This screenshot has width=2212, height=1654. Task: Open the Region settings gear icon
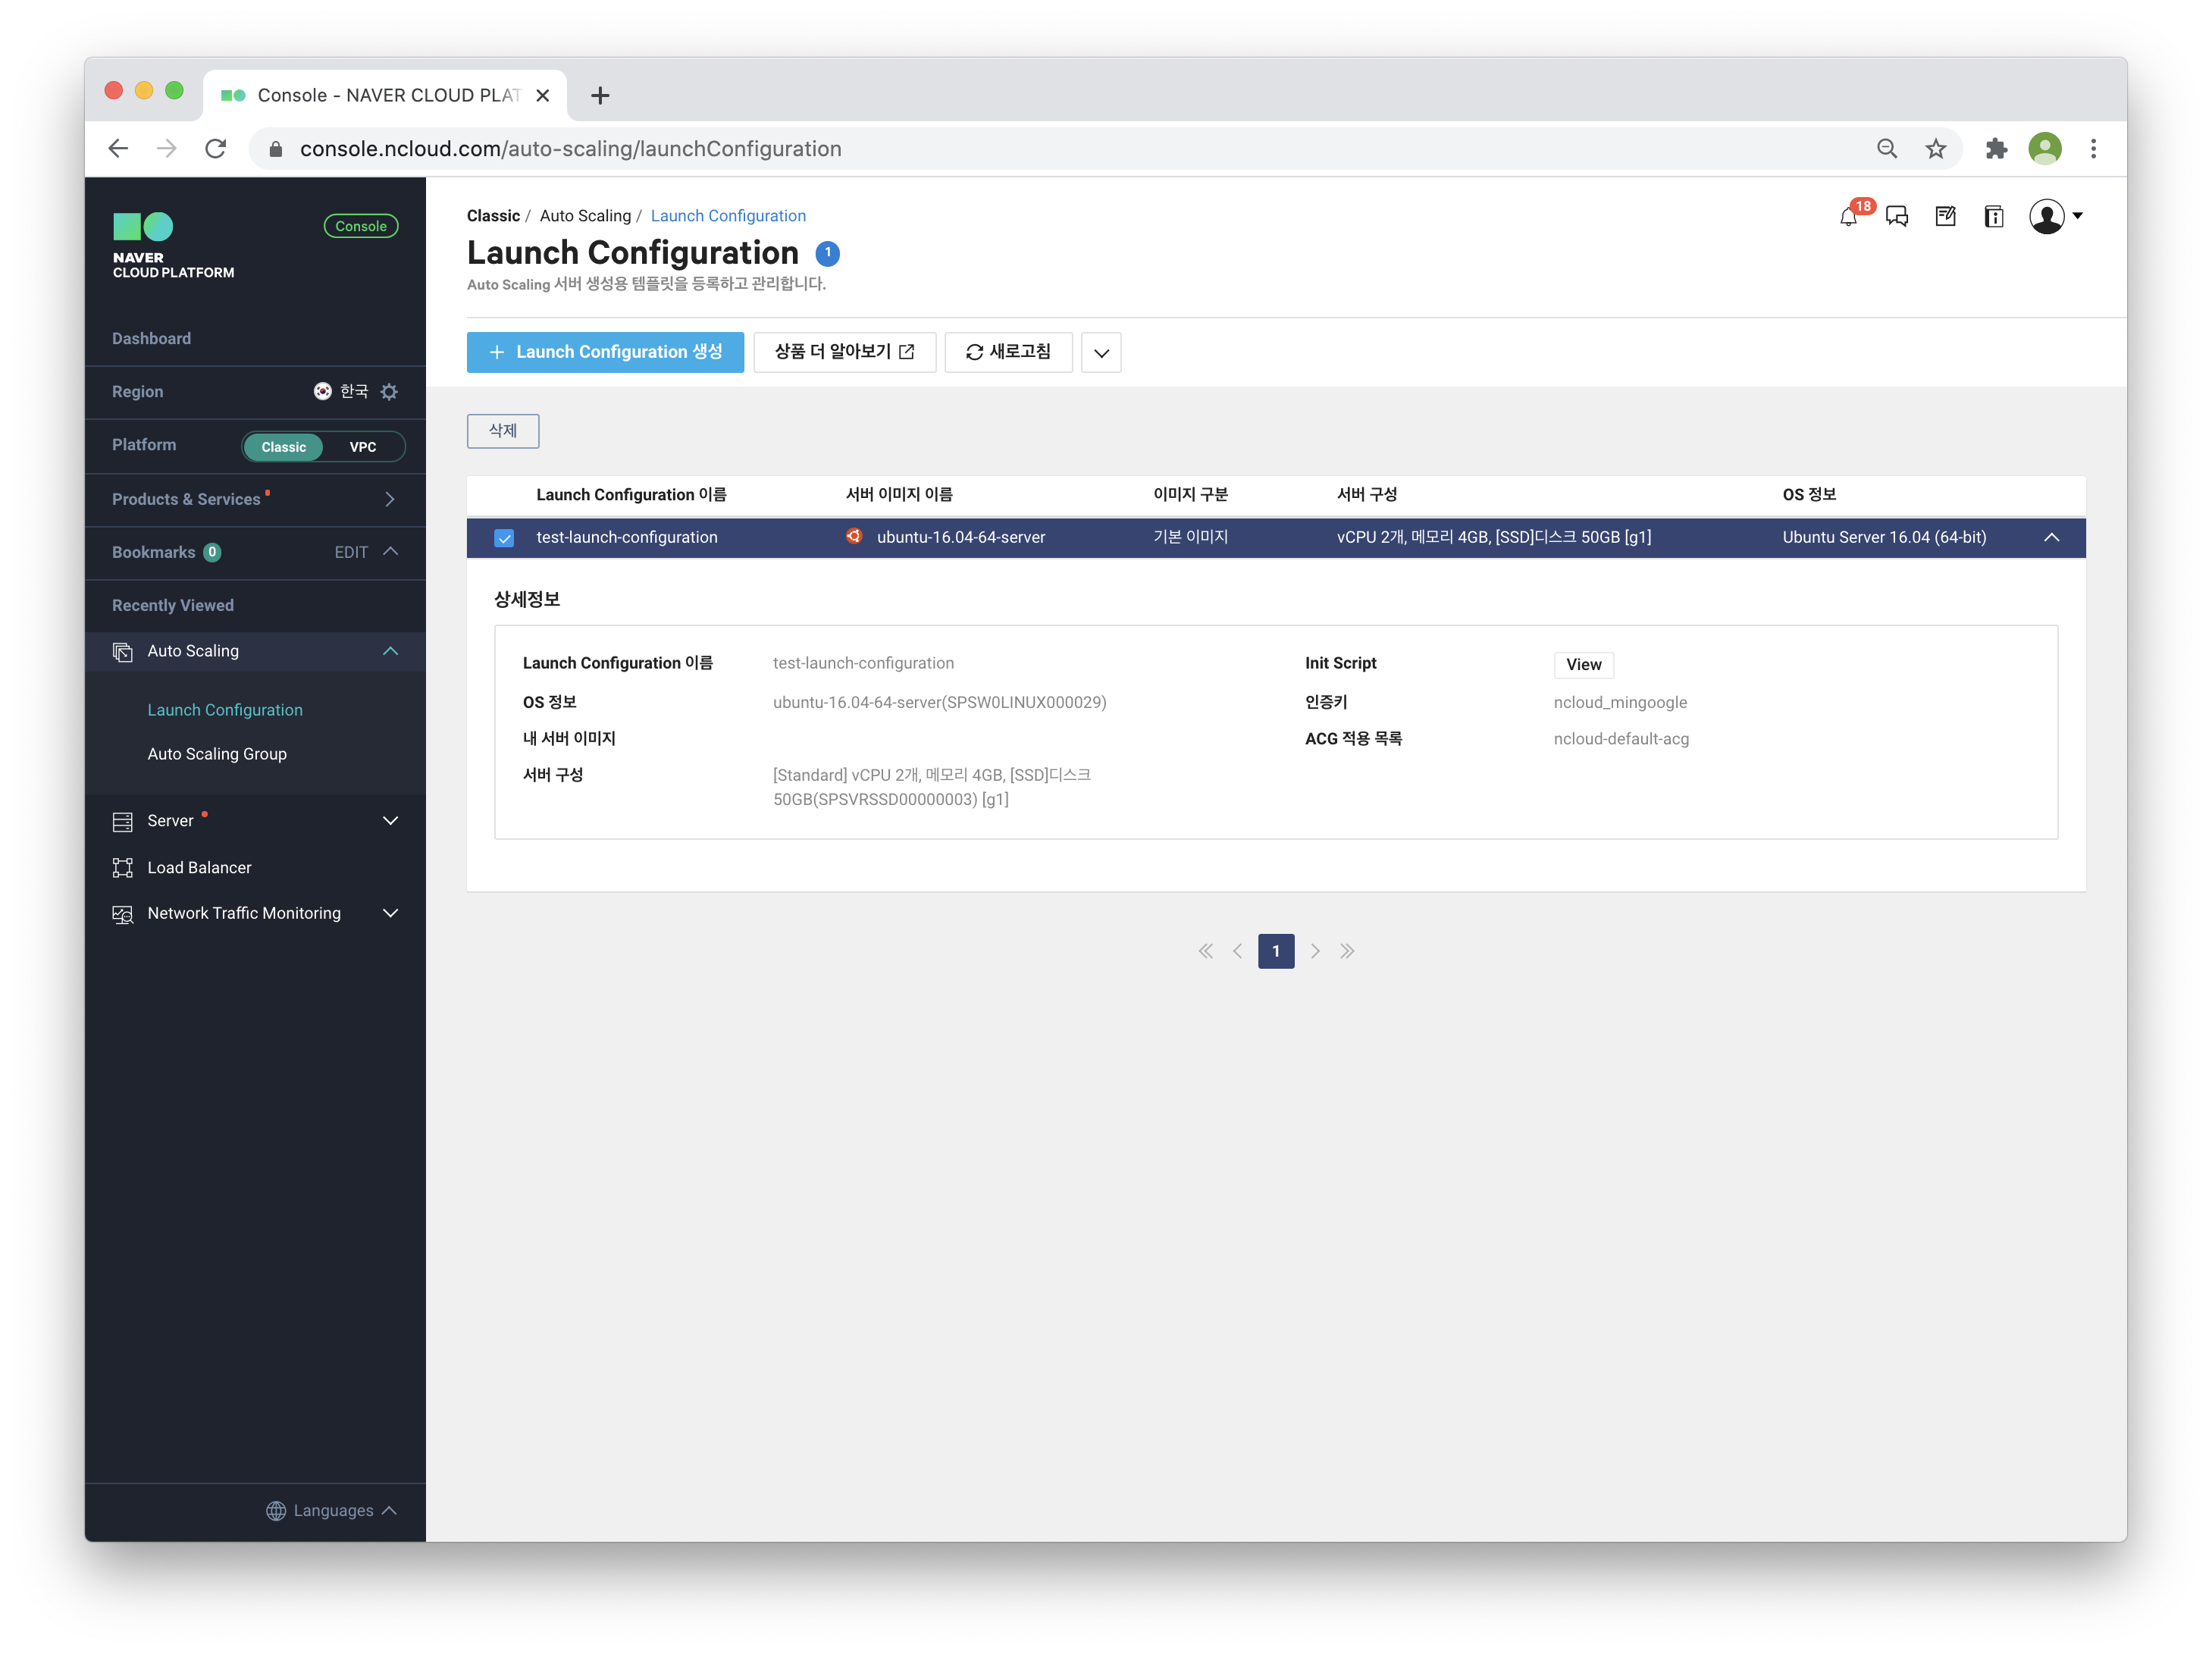coord(390,392)
